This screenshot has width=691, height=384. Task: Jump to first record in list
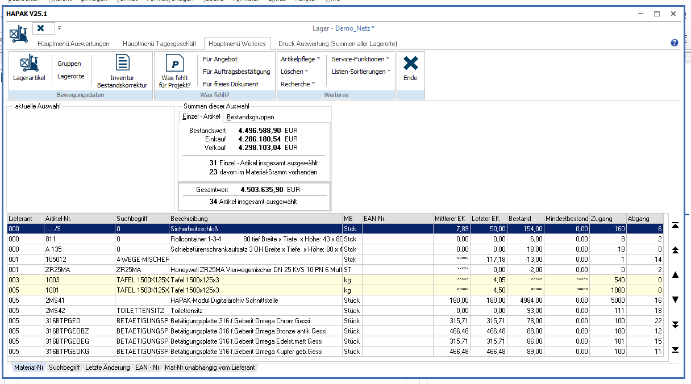(675, 226)
